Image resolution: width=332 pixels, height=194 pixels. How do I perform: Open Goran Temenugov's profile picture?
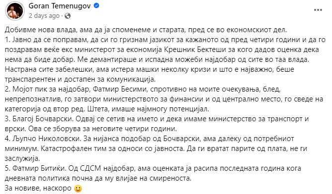coord(15,11)
